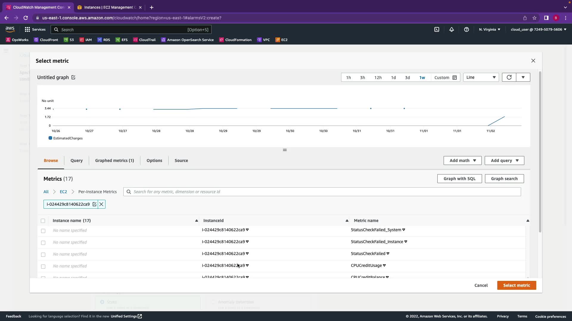Refresh the metric graph
The height and width of the screenshot is (321, 572).
coord(509,77)
